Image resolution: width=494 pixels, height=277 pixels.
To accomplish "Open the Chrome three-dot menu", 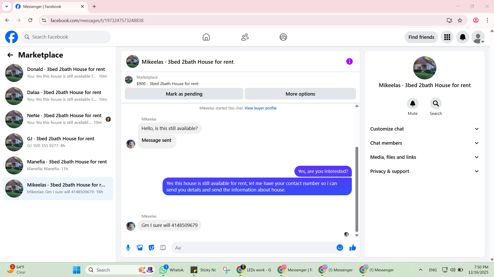I will coord(487,20).
